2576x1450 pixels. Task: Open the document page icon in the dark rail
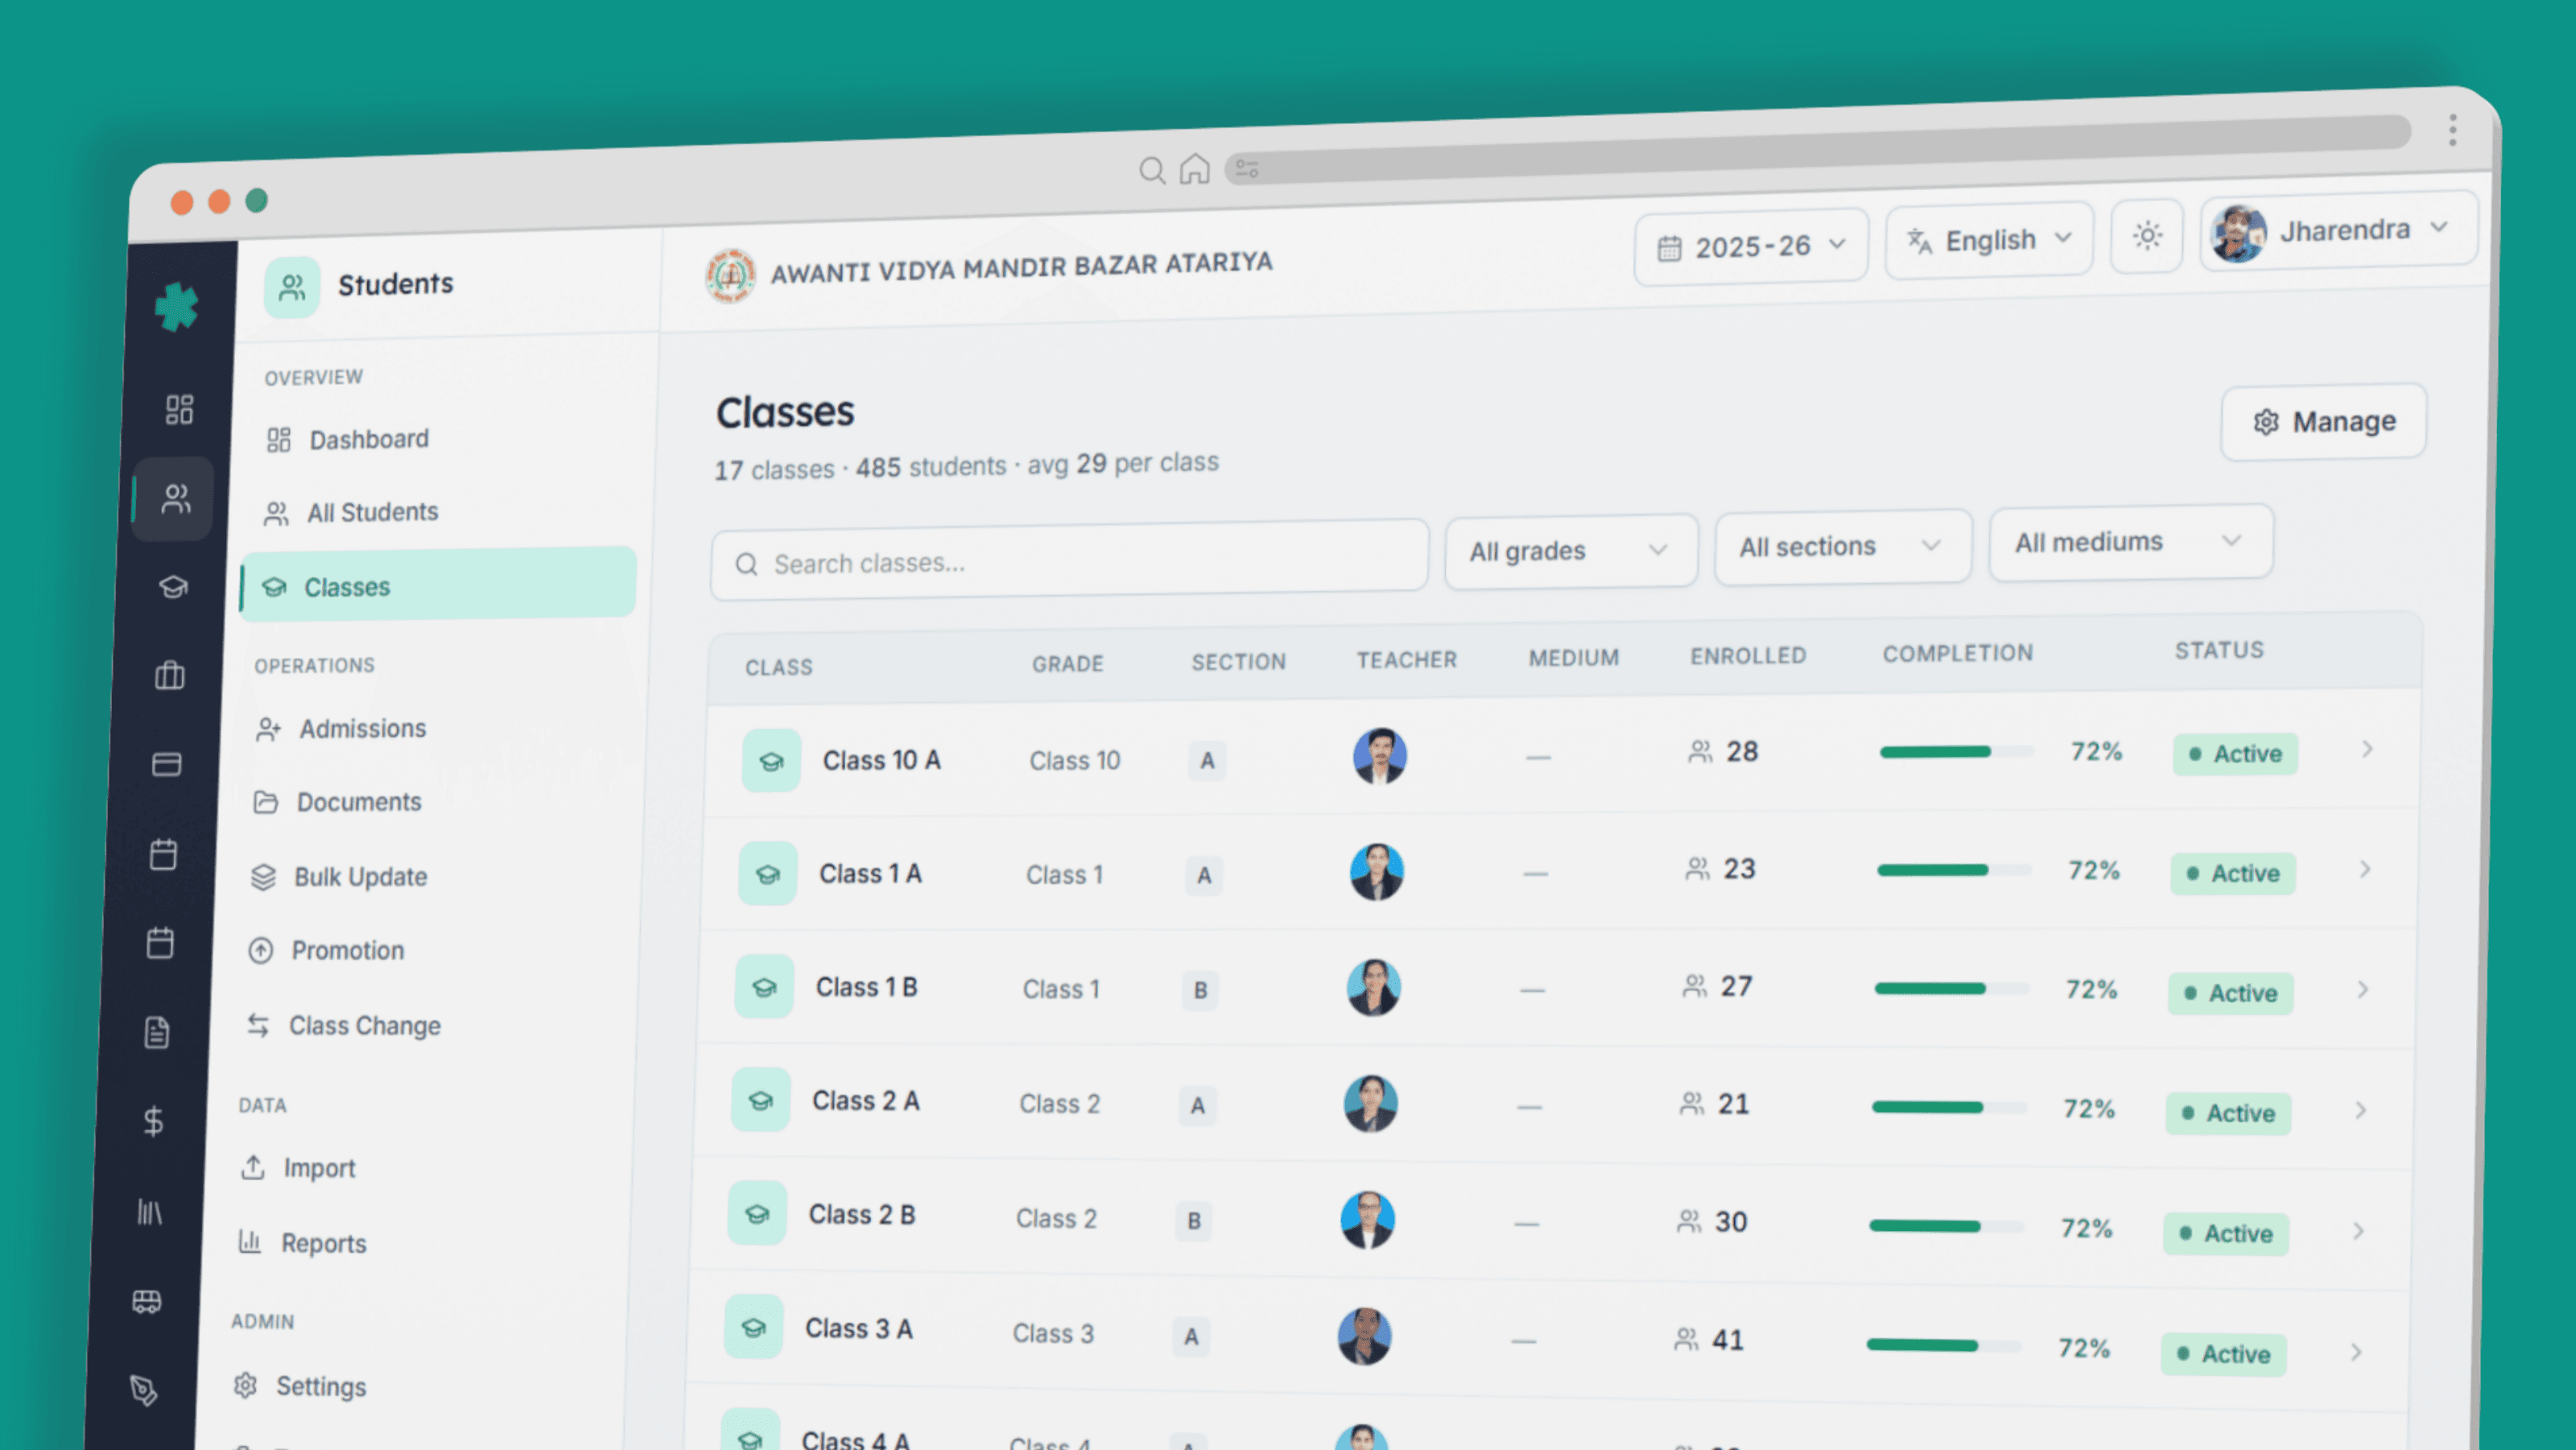[x=157, y=1032]
